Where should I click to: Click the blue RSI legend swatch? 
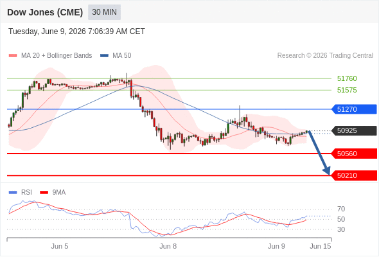pyautogui.click(x=13, y=193)
